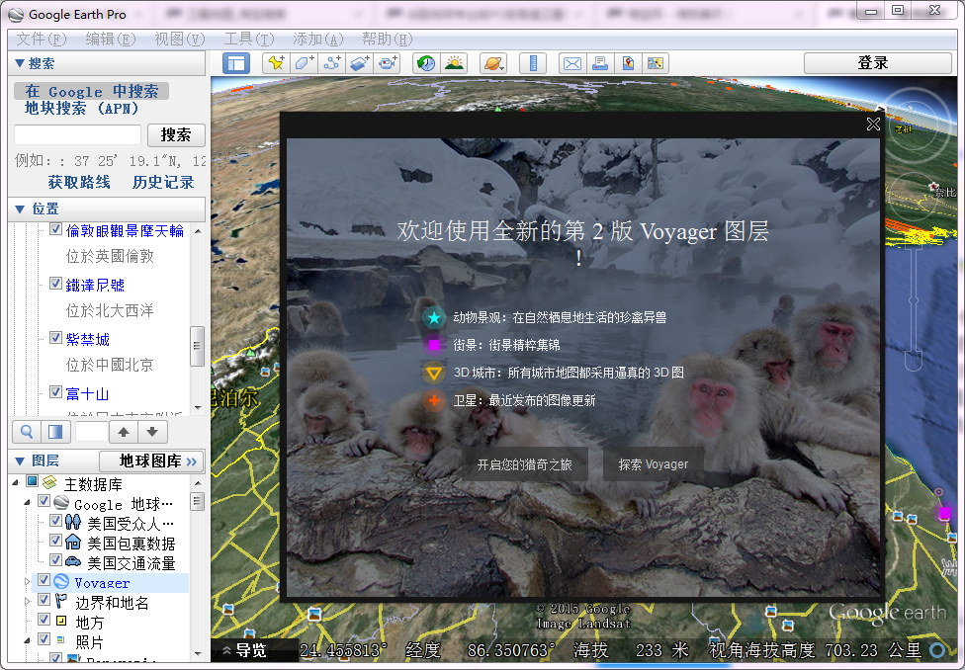Open the 视图(V) menu
This screenshot has width=965, height=670.
click(x=179, y=40)
